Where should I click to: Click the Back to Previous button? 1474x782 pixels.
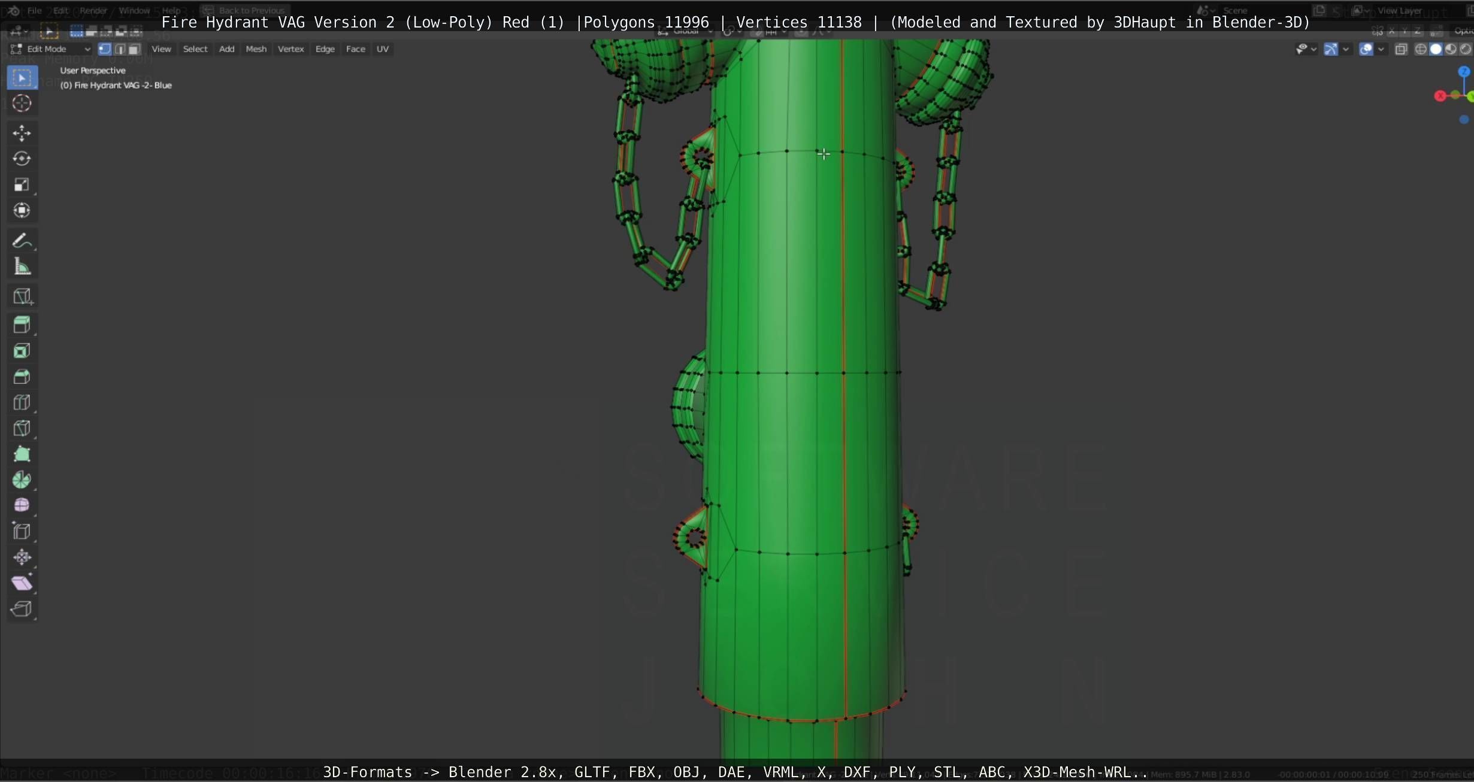[245, 10]
